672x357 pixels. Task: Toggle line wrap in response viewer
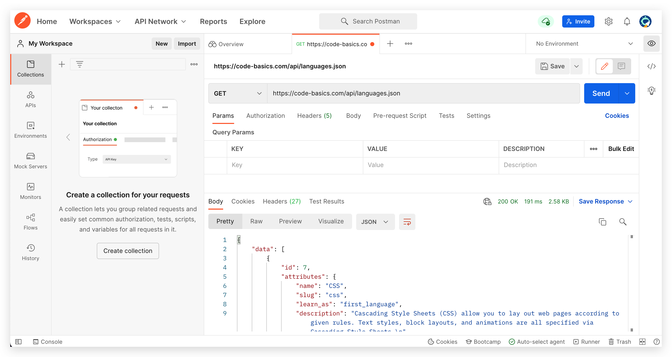click(407, 222)
